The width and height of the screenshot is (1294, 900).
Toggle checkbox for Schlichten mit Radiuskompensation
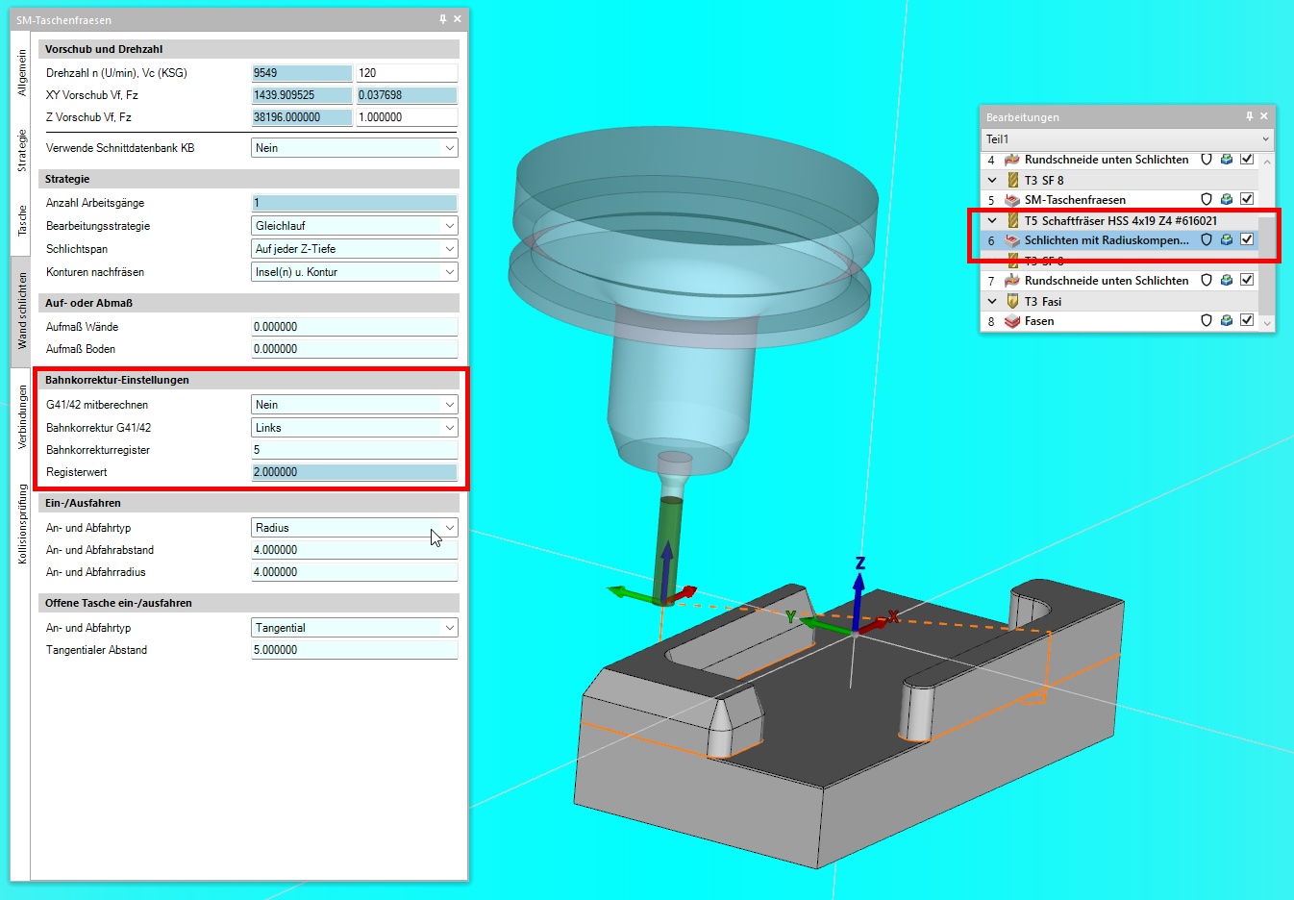(x=1247, y=239)
